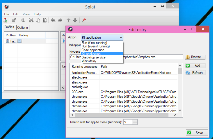Viewport: 213px width, 139px height.
Task: Open the Edit menu in Splat
Action: point(16,14)
